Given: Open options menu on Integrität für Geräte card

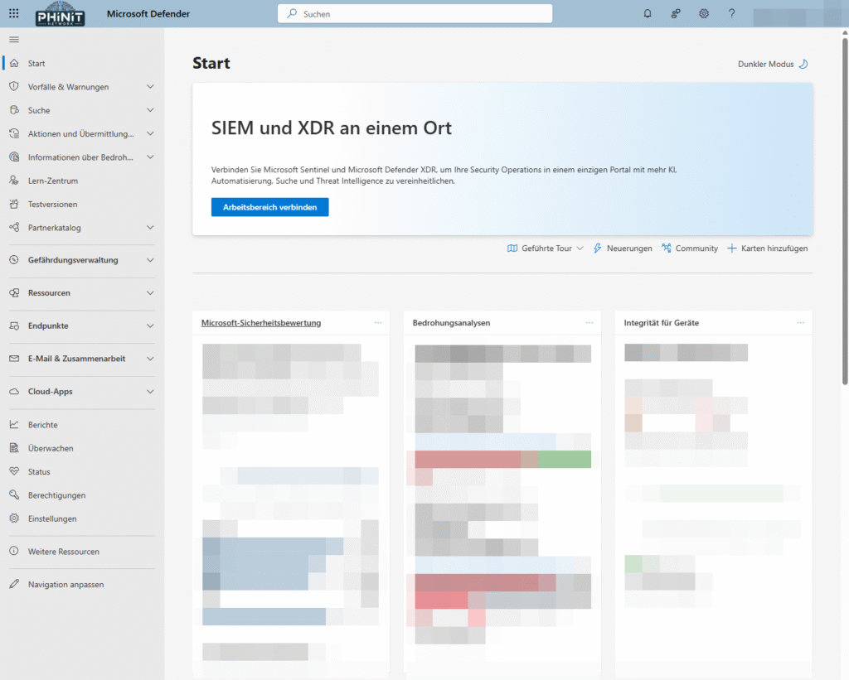Looking at the screenshot, I should (801, 323).
